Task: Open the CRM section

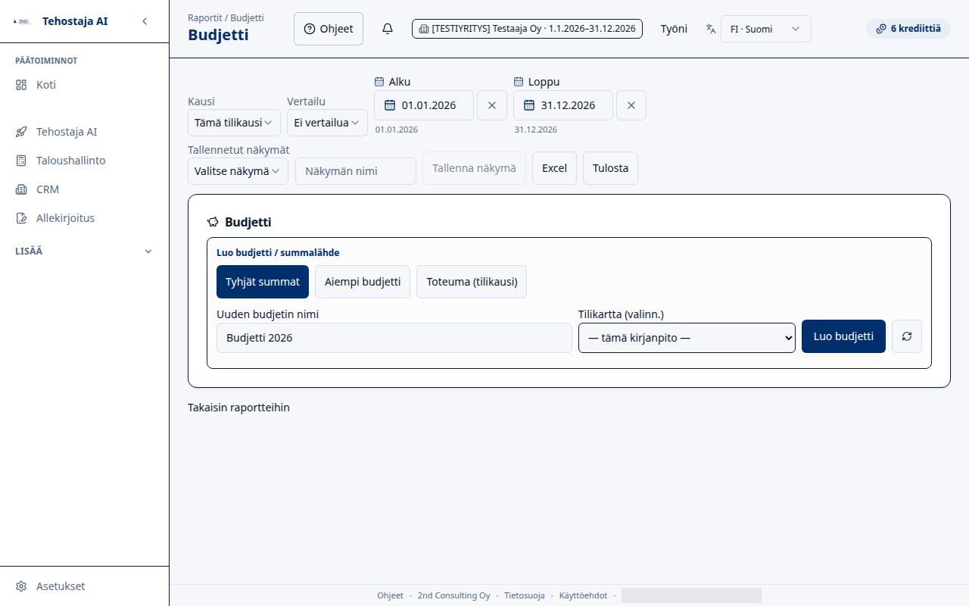Action: coord(84,189)
